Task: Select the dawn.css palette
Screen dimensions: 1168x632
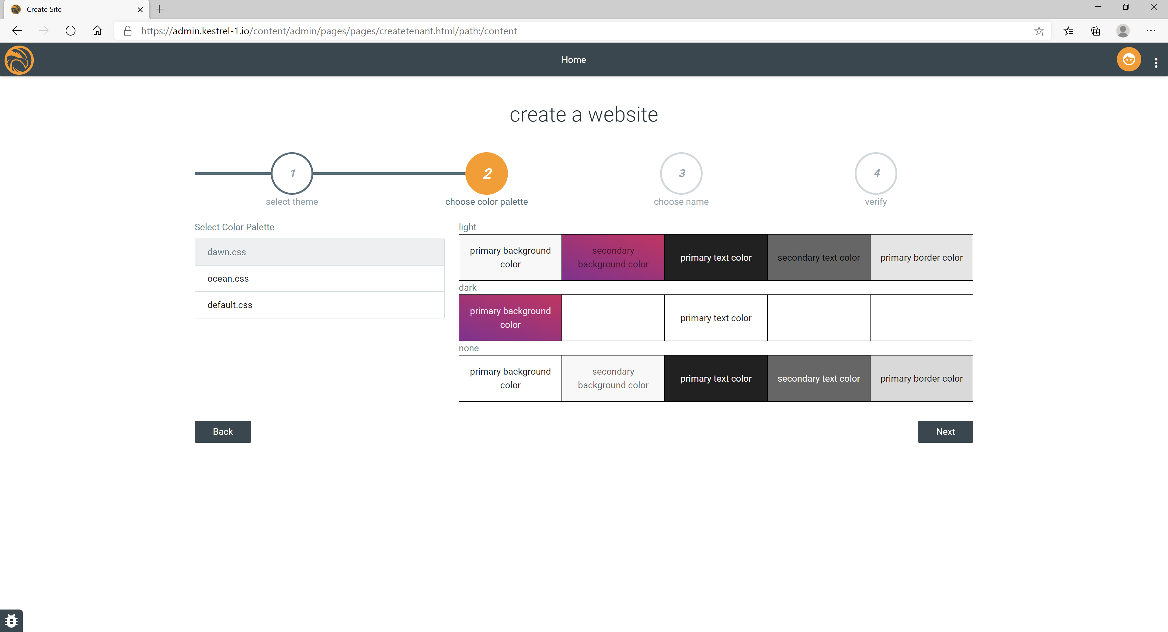Action: 320,252
